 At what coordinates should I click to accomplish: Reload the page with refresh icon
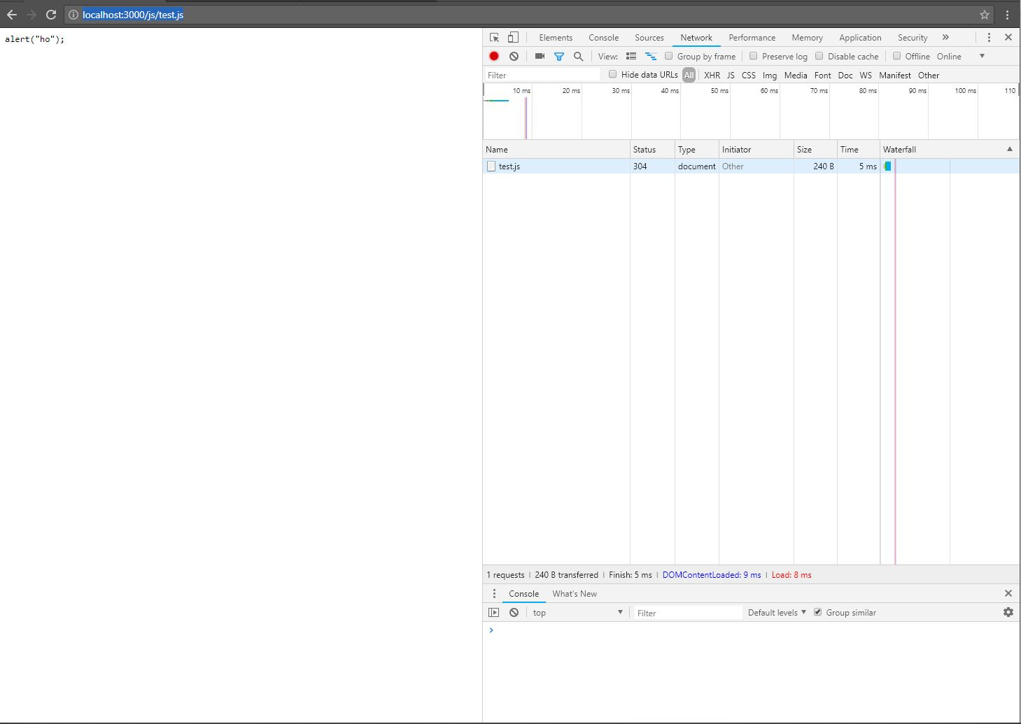[51, 15]
